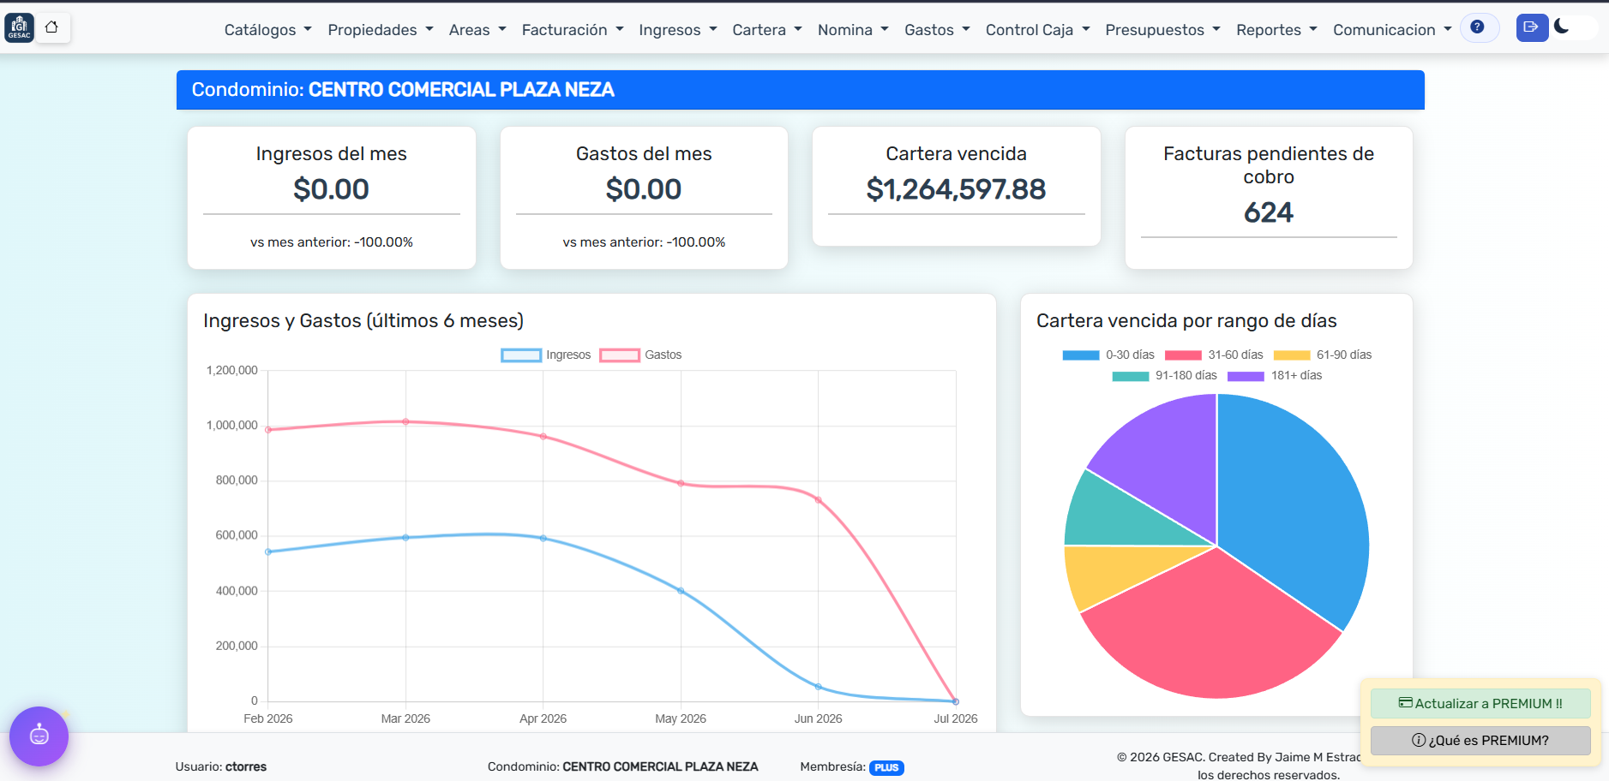This screenshot has width=1609, height=781.
Task: Click Gastos data point at Mar 2026
Action: pos(405,421)
